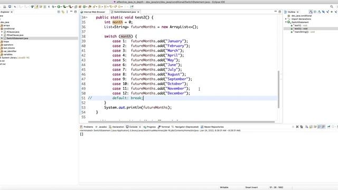The height and width of the screenshot is (190, 338).
Task: Select test2() method in Outline
Action: click(x=301, y=28)
